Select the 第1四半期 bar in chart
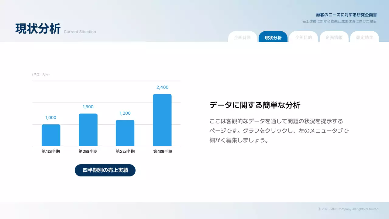Screen dimensions: 389x219 (51, 135)
